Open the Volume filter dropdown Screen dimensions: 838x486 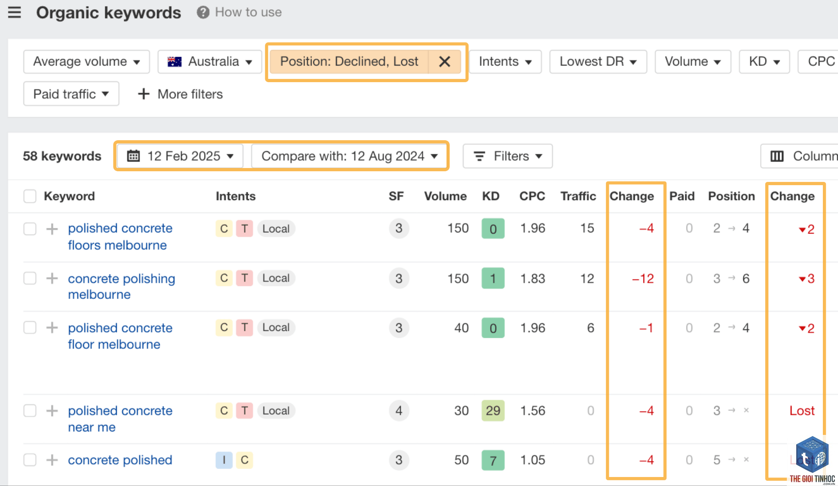coord(693,62)
